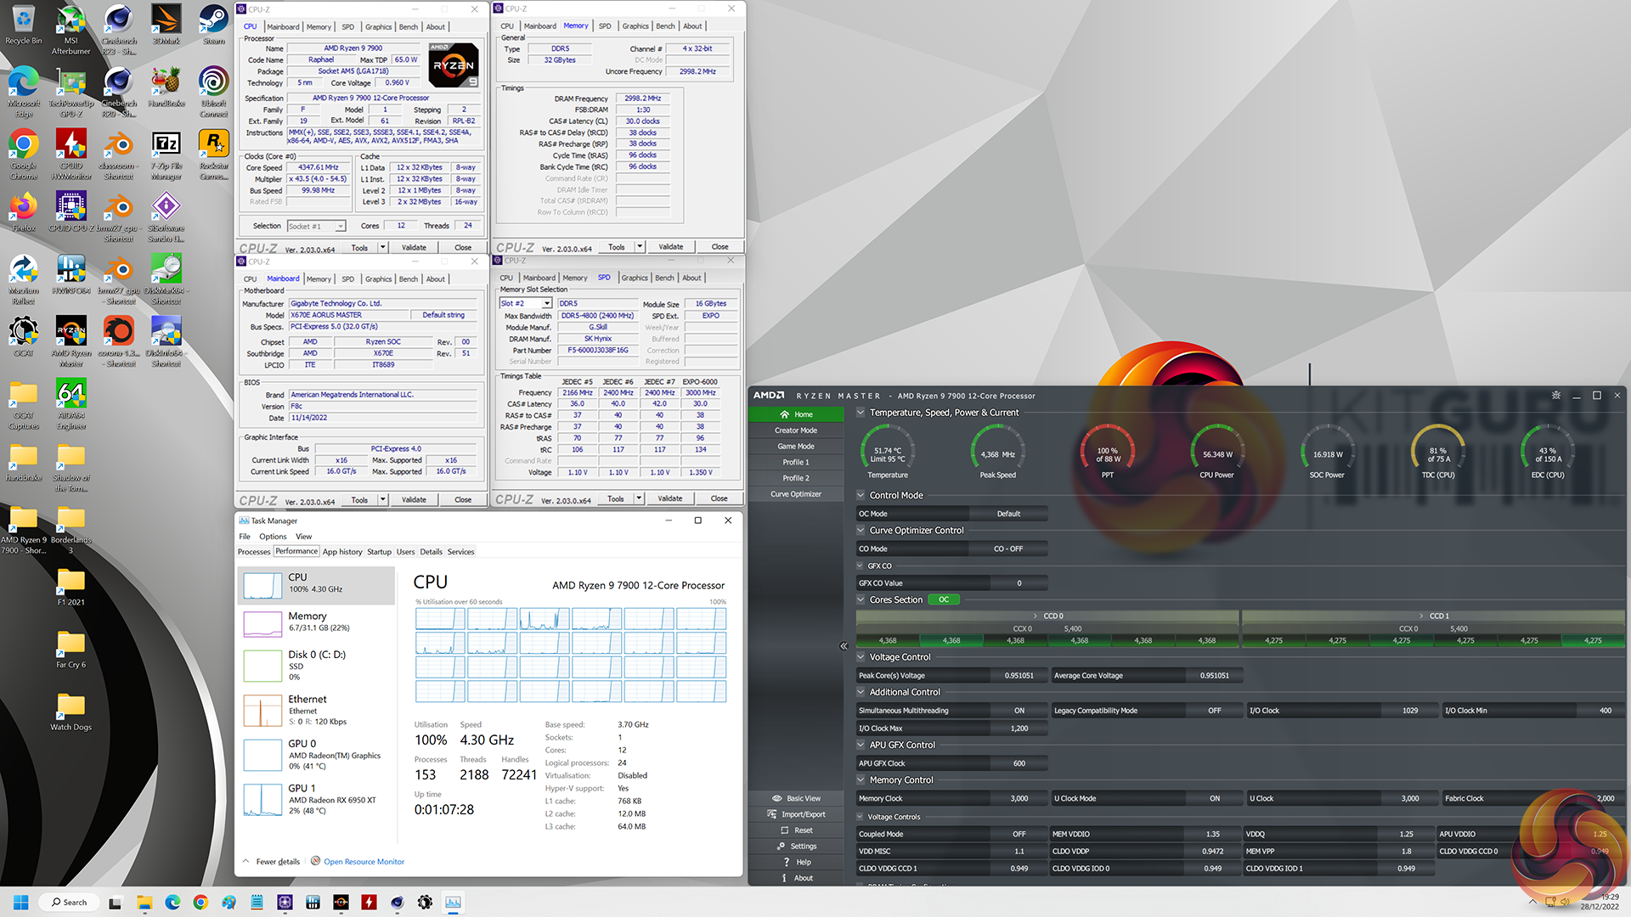The height and width of the screenshot is (917, 1631).
Task: Click Open Resource Monitor link
Action: tap(364, 862)
